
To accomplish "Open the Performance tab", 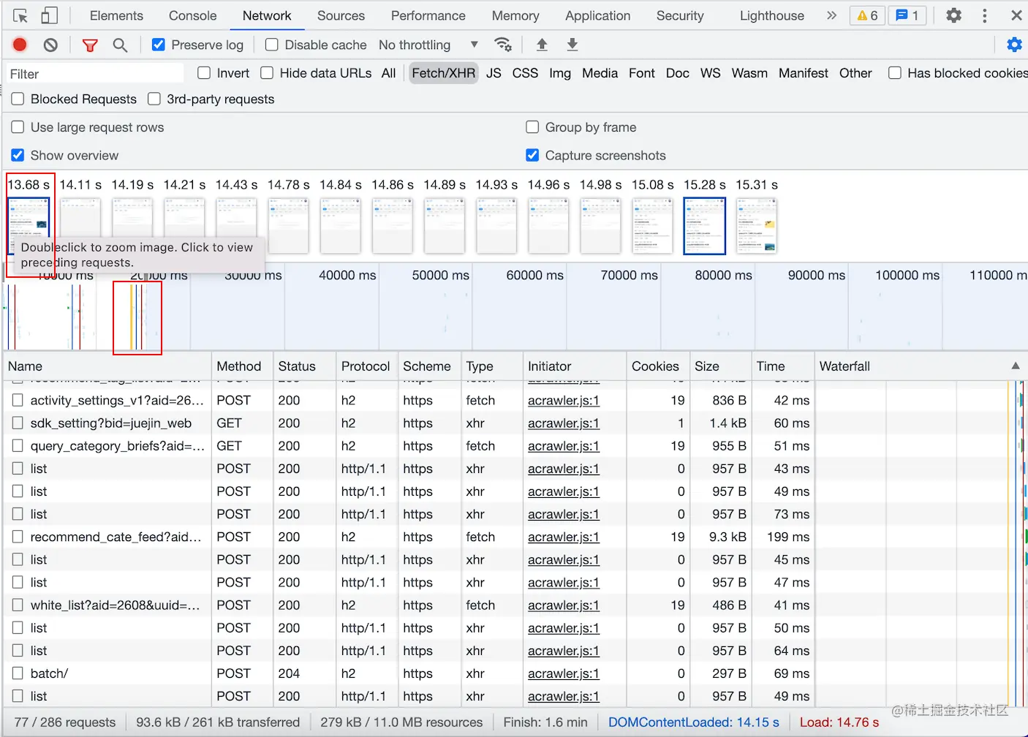I will tap(428, 15).
